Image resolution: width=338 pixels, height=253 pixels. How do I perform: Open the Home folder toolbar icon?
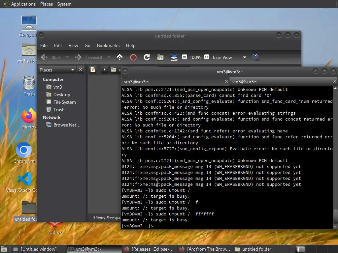coord(160,57)
